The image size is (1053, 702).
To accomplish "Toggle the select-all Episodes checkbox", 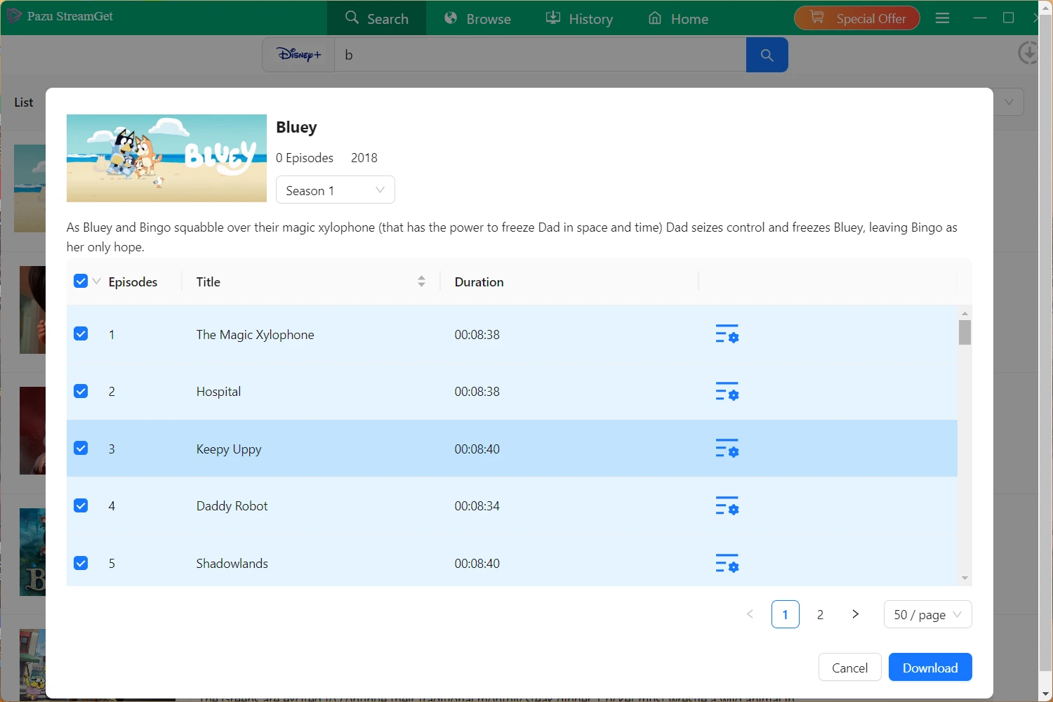I will tap(81, 282).
